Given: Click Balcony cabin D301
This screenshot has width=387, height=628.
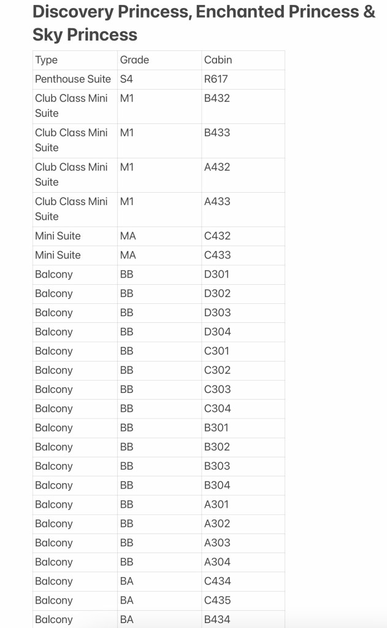Looking at the screenshot, I should coord(216,274).
